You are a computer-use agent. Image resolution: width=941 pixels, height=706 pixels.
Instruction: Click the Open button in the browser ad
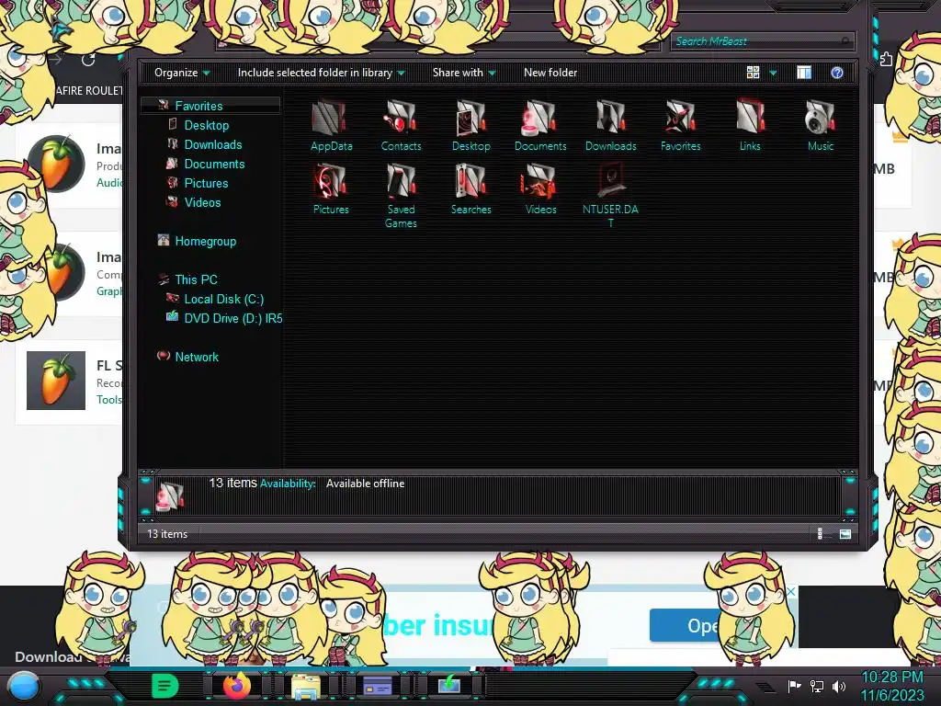686,625
